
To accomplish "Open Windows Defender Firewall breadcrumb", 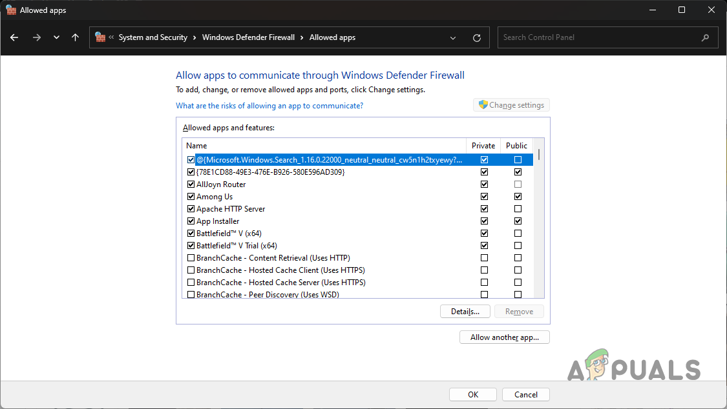I will pyautogui.click(x=248, y=37).
